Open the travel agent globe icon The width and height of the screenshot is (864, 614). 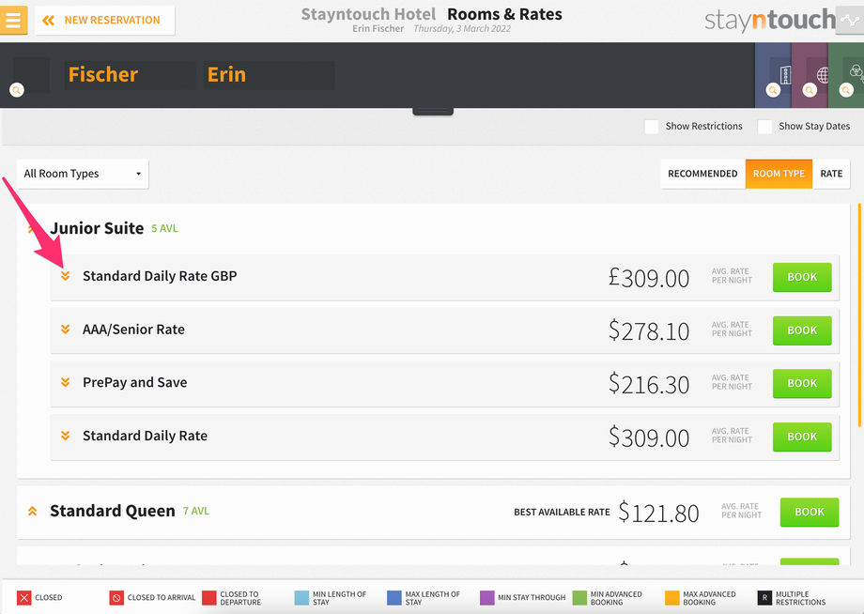[823, 75]
